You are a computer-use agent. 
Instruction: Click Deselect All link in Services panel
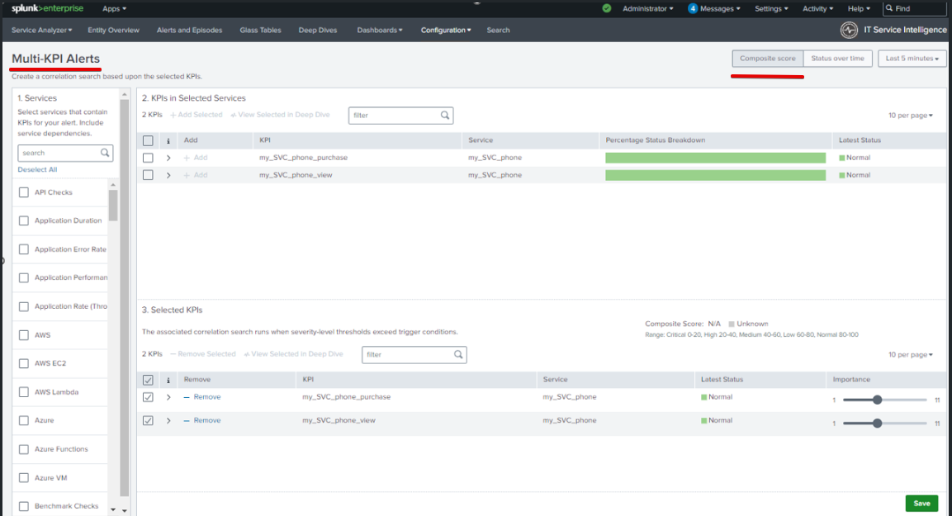(x=37, y=169)
